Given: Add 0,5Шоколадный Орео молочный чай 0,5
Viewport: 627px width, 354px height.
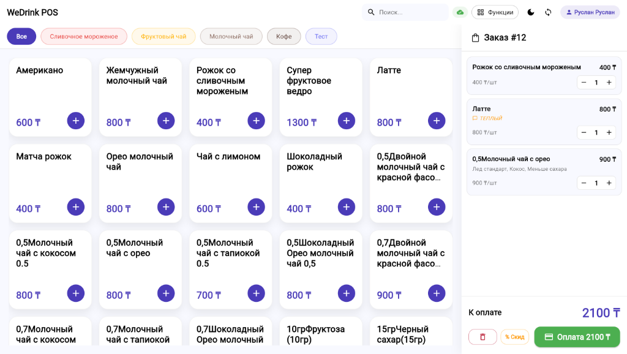Looking at the screenshot, I should 347,293.
